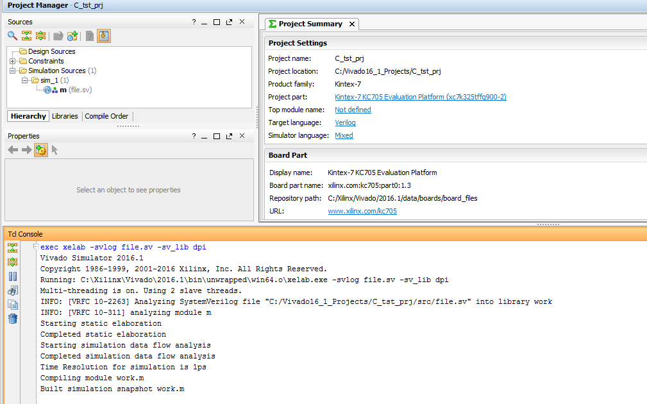Image resolution: width=647 pixels, height=404 pixels.
Task: Expand the Constraints folder
Action: pos(13,61)
